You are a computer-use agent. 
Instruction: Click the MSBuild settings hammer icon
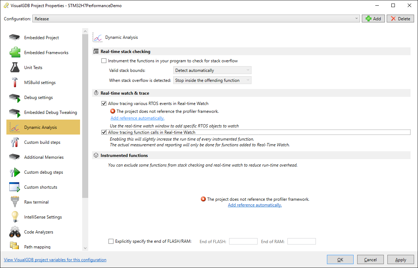(14, 83)
